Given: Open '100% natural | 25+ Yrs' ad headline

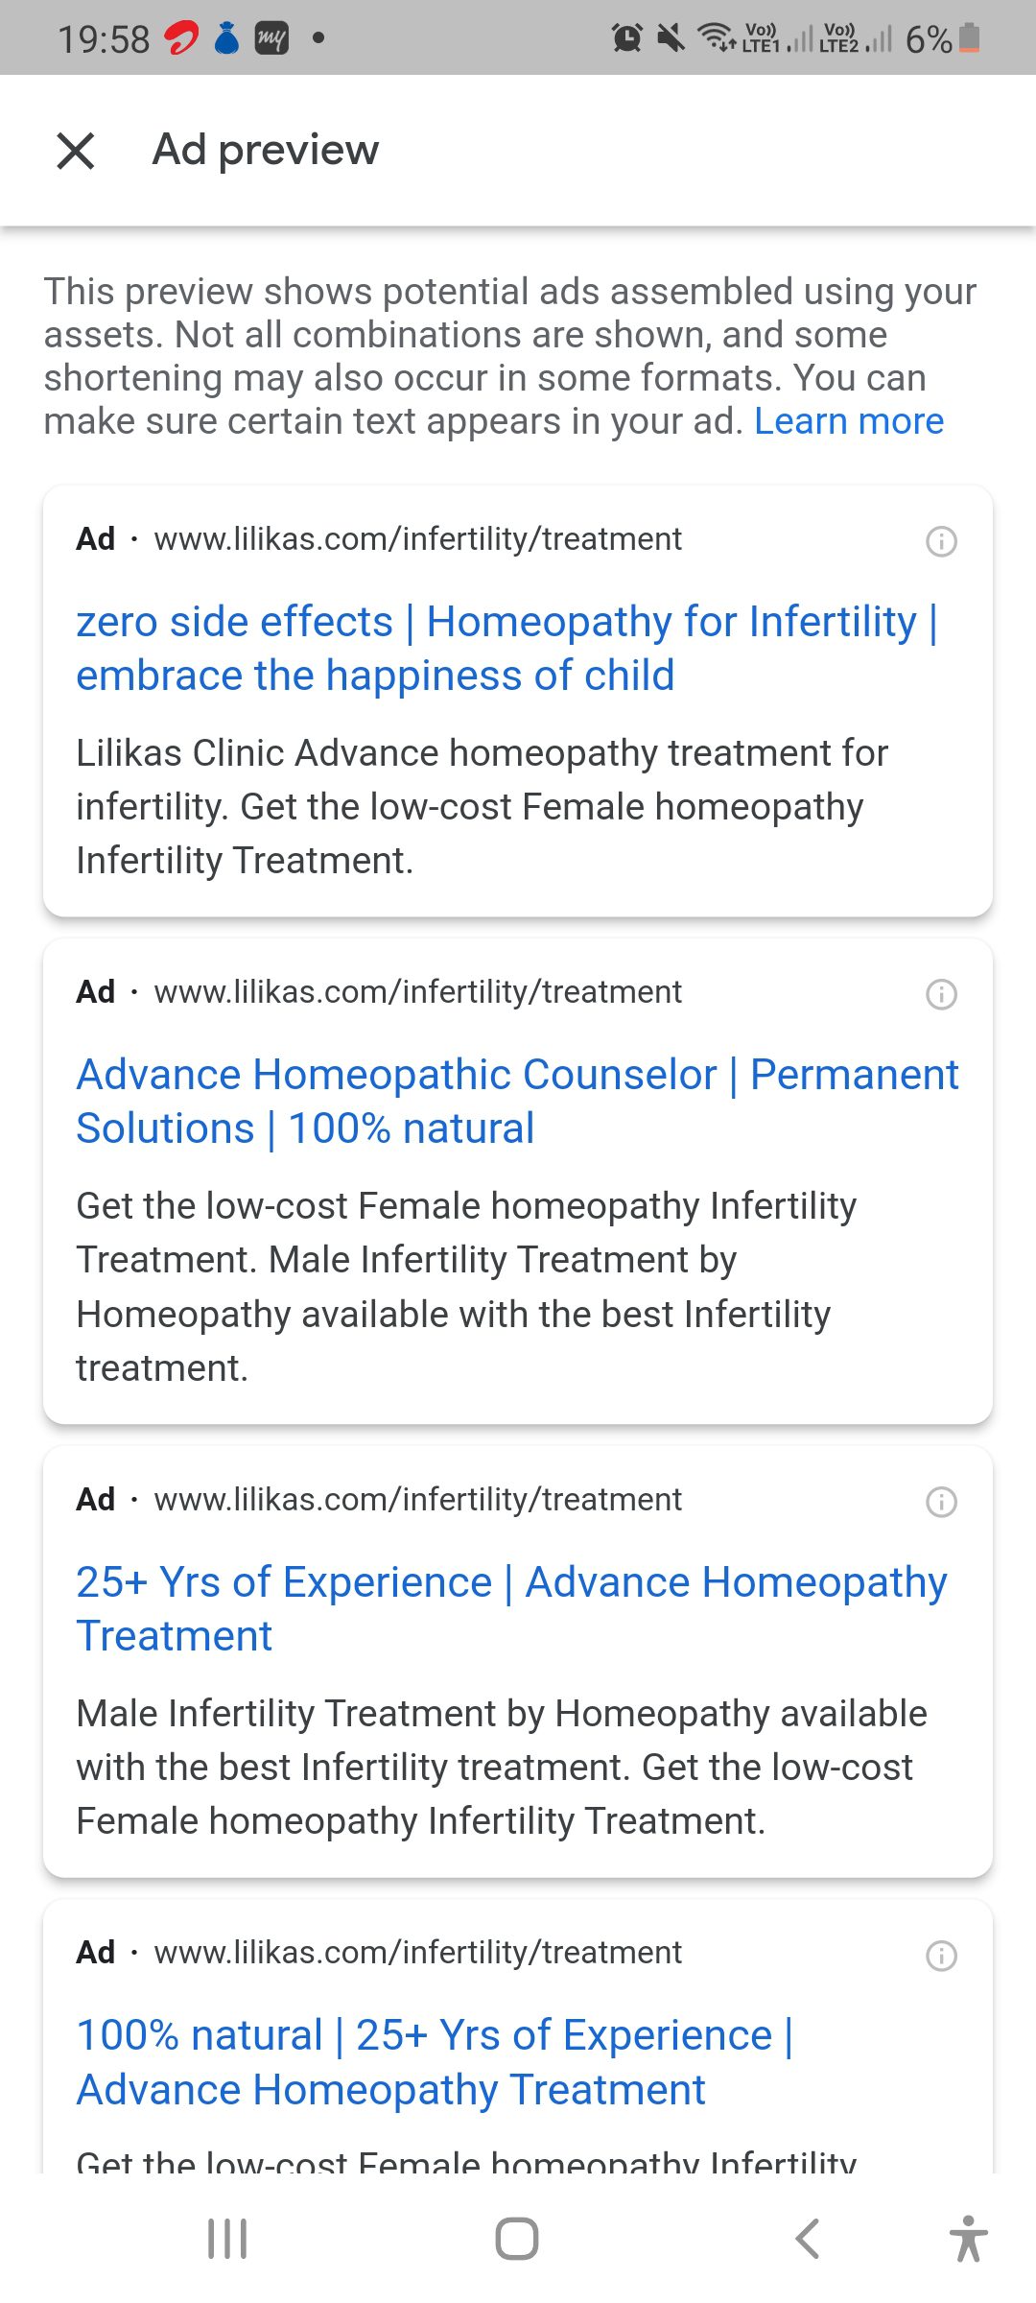Looking at the screenshot, I should pos(435,2061).
